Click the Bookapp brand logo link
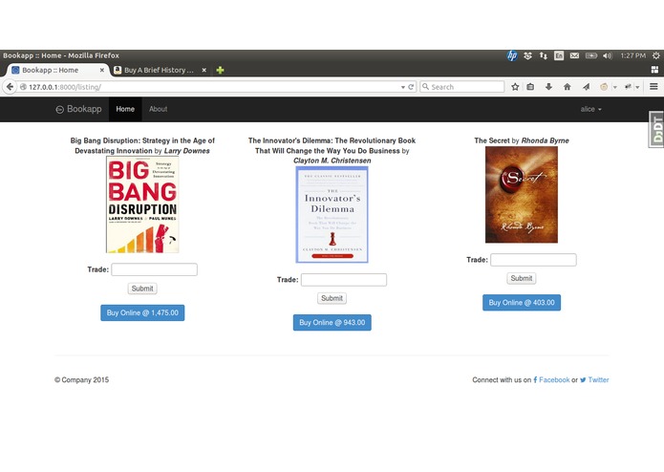Screen dimensions: 664x472 [x=78, y=109]
